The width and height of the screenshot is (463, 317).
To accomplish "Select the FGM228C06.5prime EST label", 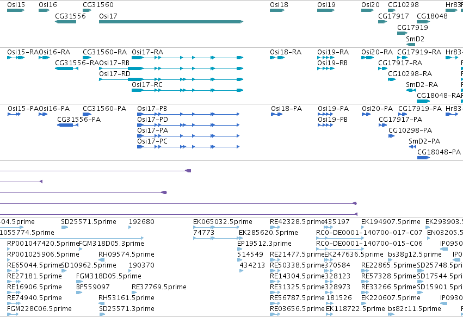I will [x=39, y=309].
